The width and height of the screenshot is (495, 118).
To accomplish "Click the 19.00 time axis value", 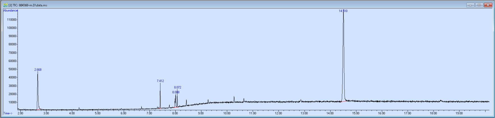I will (459, 113).
